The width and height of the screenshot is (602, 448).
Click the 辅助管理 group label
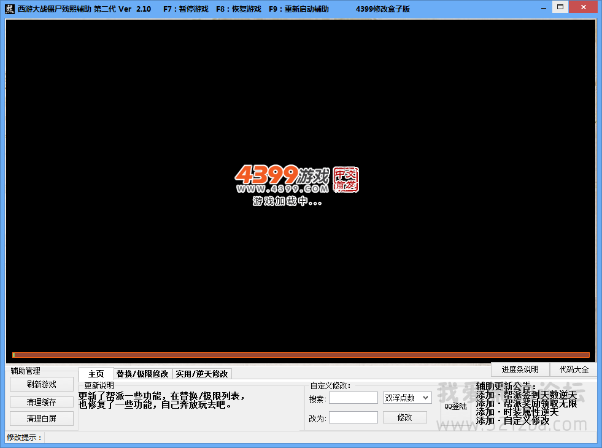[x=25, y=371]
